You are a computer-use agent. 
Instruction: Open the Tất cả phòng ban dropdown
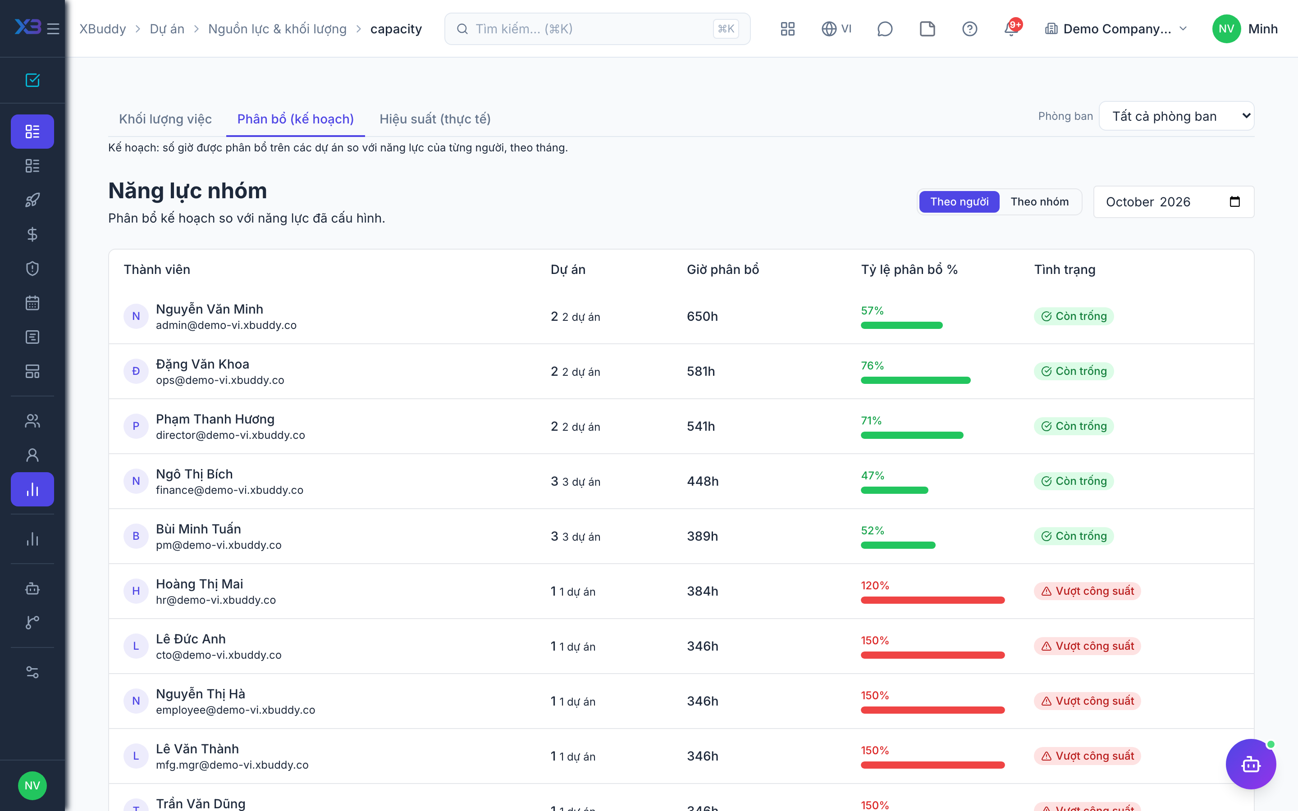[x=1177, y=116]
